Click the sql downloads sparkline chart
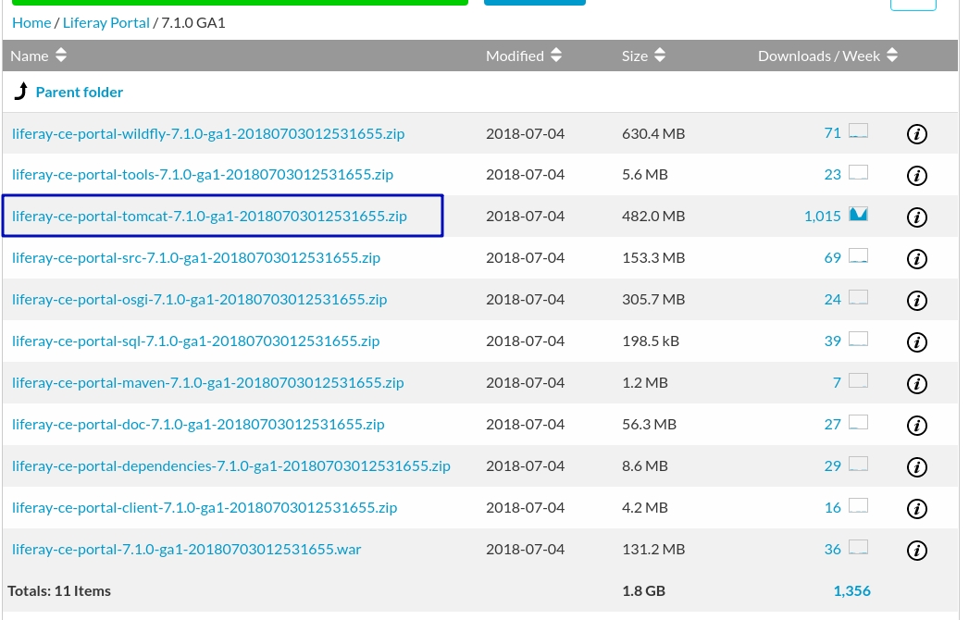969x620 pixels. tap(858, 339)
